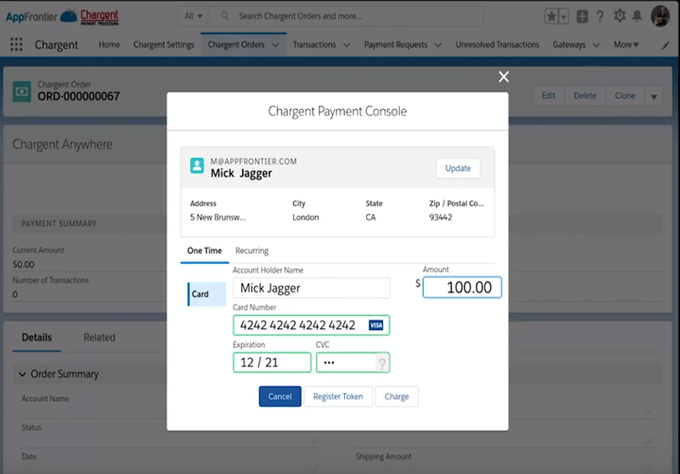Click the Chargent Order record icon
The width and height of the screenshot is (680, 474).
[22, 92]
